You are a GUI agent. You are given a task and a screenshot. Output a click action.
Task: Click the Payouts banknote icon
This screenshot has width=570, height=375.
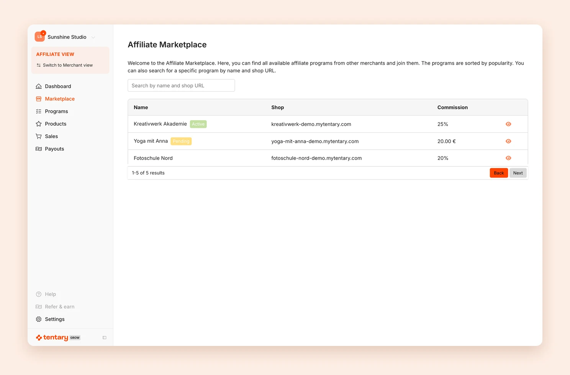tap(39, 149)
